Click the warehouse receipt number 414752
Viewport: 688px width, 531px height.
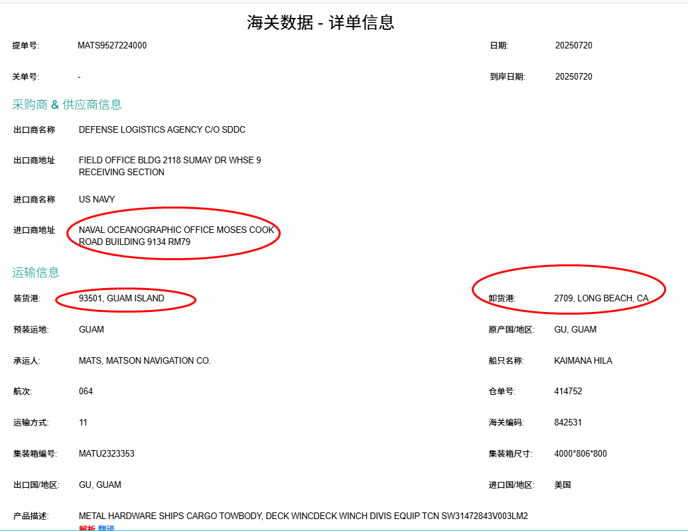pos(568,391)
